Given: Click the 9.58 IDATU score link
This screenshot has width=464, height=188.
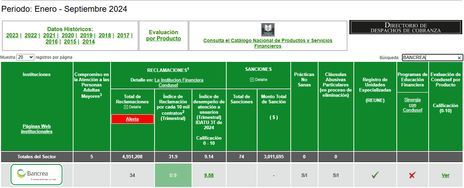Looking at the screenshot, I should pyautogui.click(x=209, y=175).
